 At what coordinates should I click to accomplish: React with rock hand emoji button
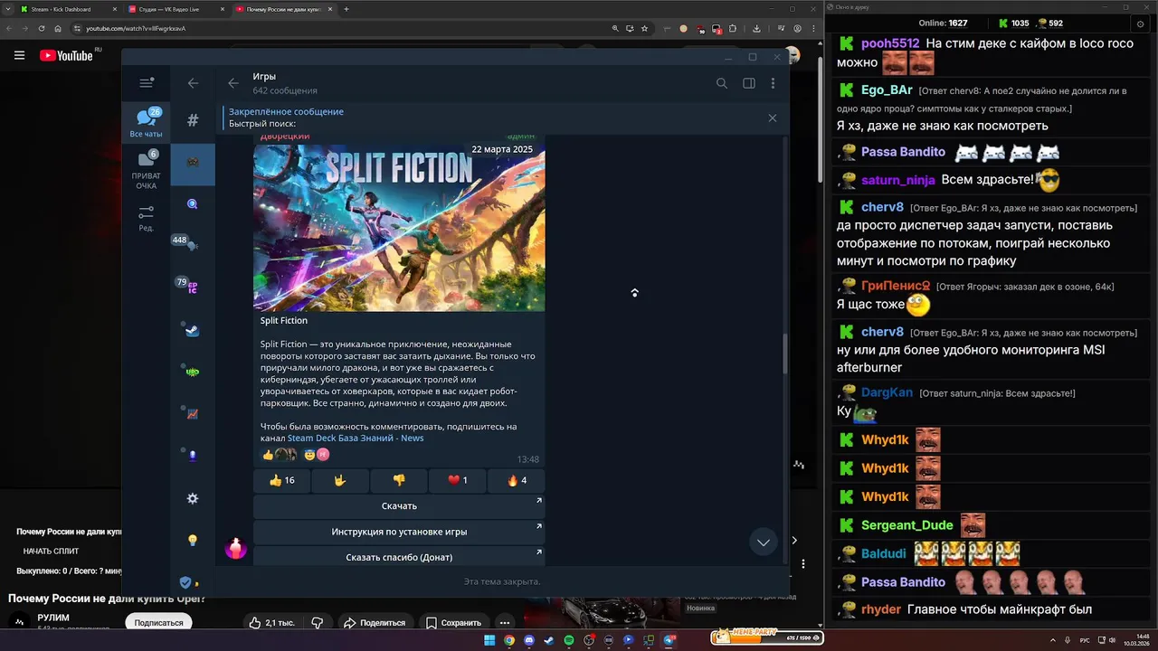pos(341,480)
